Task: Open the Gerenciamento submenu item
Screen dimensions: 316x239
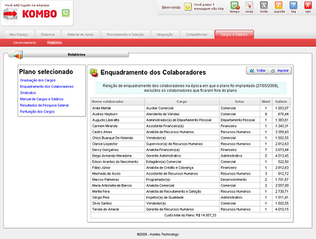Action: click(25, 43)
